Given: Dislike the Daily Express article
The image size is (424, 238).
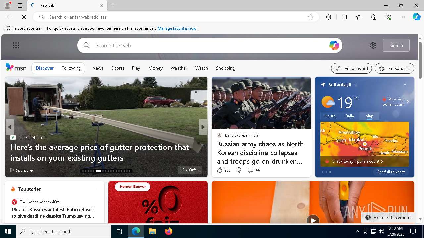Looking at the screenshot, I should tap(239, 170).
